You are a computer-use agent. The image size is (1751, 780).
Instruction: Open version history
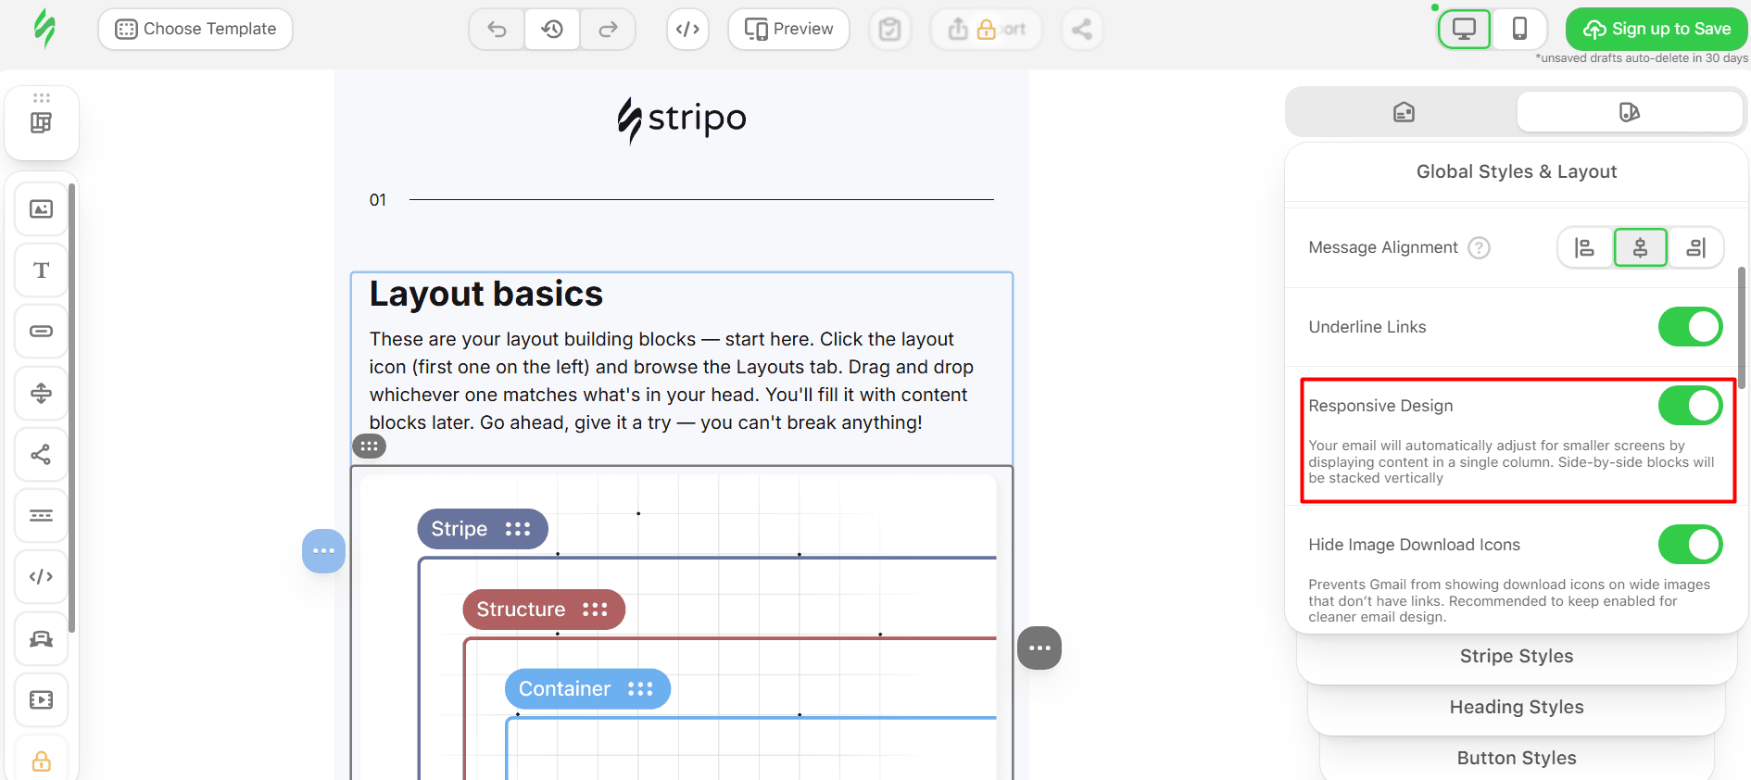552,29
